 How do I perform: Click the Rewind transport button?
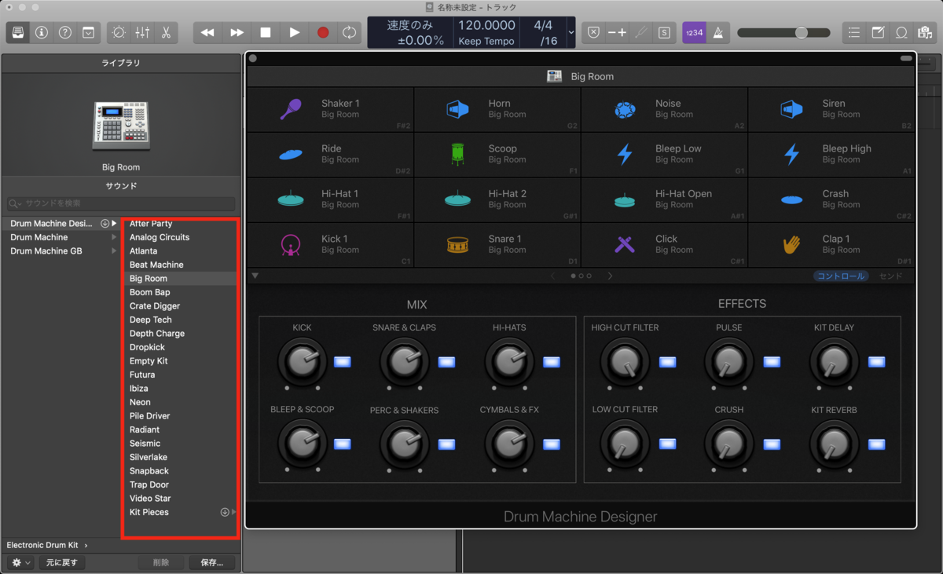pos(207,32)
